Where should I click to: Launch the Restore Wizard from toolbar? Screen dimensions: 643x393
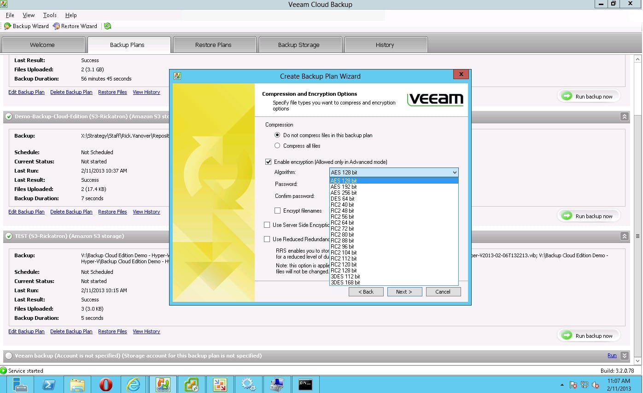coord(56,26)
